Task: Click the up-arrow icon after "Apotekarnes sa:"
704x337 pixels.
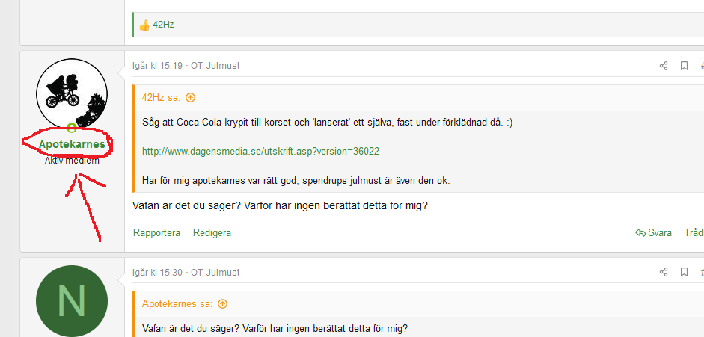Action: point(222,304)
